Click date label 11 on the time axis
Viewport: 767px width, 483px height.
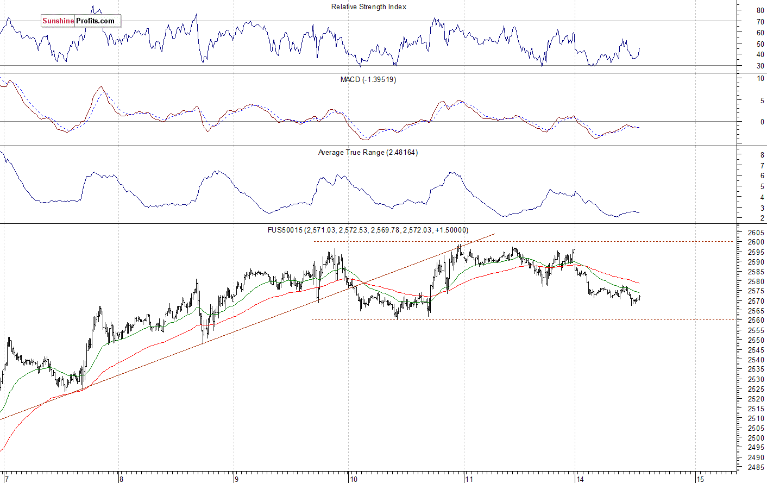(469, 479)
